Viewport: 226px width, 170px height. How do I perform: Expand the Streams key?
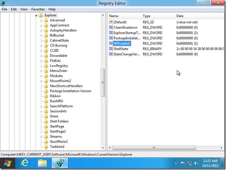click(41, 137)
